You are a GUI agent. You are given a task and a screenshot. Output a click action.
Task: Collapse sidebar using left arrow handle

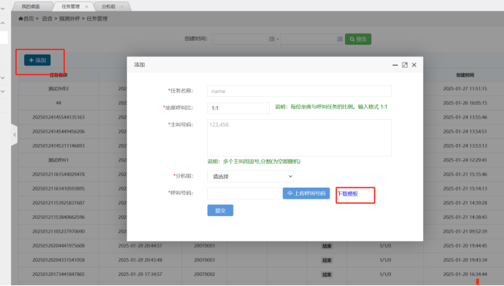[x=14, y=135]
